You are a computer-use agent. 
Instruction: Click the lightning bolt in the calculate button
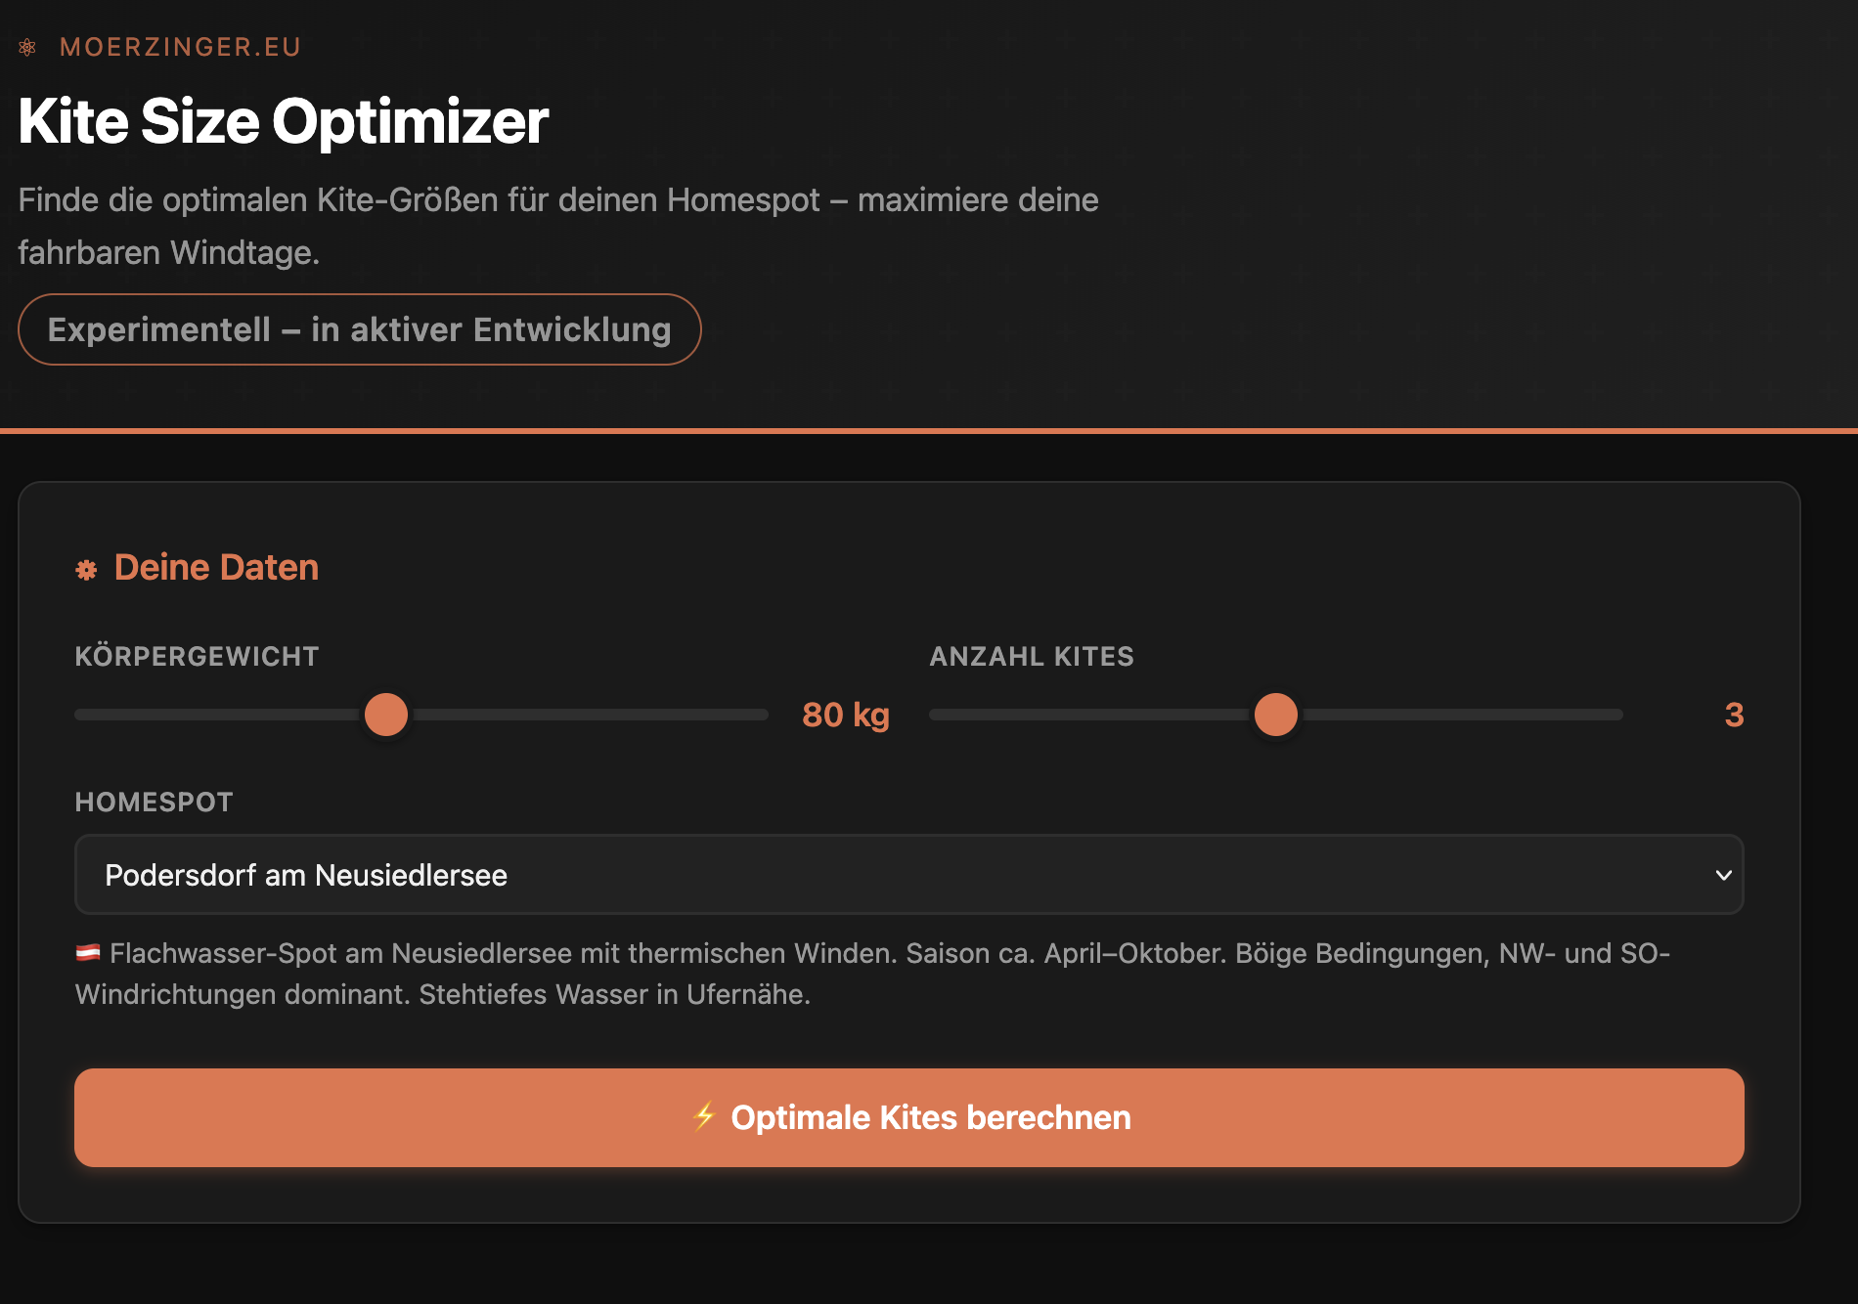click(x=704, y=1117)
